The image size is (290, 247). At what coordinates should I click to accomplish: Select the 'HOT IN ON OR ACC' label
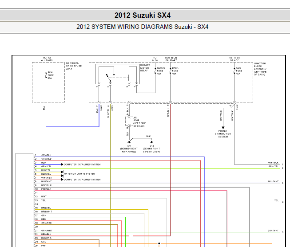click(x=234, y=59)
